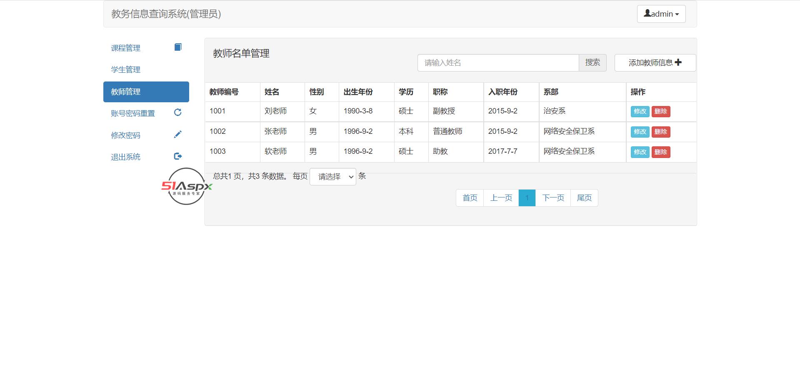Choose 退出系统 in the sidebar
Viewport: 800px width, 375px height.
[146, 157]
